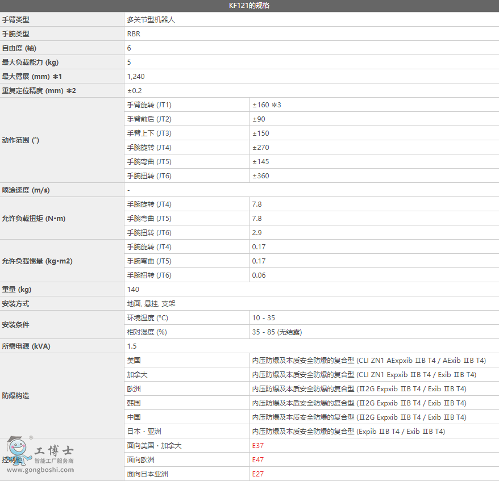Click the 动作范围 (°) row header

(x=20, y=140)
